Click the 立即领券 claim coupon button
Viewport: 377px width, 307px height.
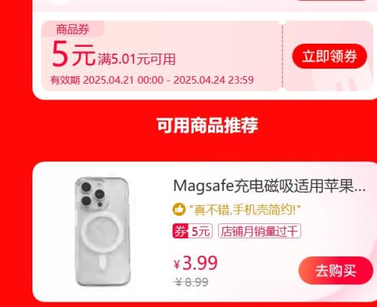pyautogui.click(x=329, y=56)
